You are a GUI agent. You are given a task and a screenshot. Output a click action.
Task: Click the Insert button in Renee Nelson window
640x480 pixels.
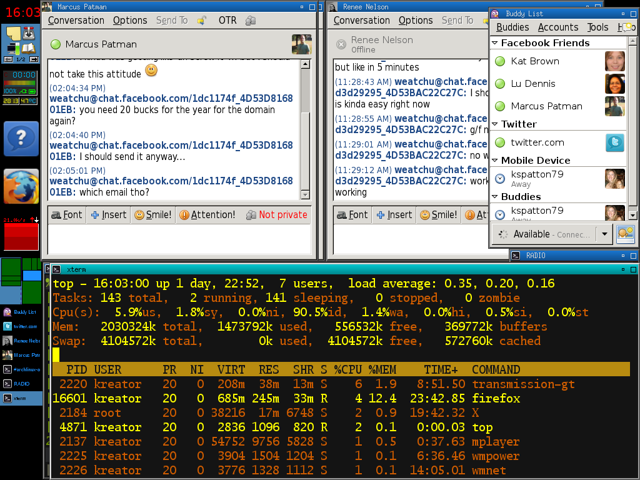click(394, 215)
